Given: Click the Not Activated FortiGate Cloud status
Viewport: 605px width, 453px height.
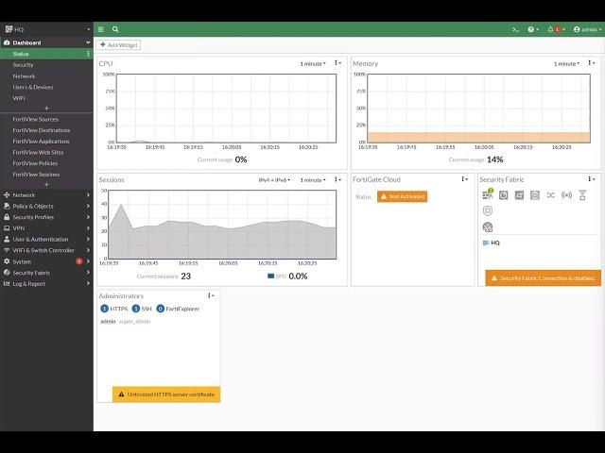Looking at the screenshot, I should pyautogui.click(x=402, y=196).
